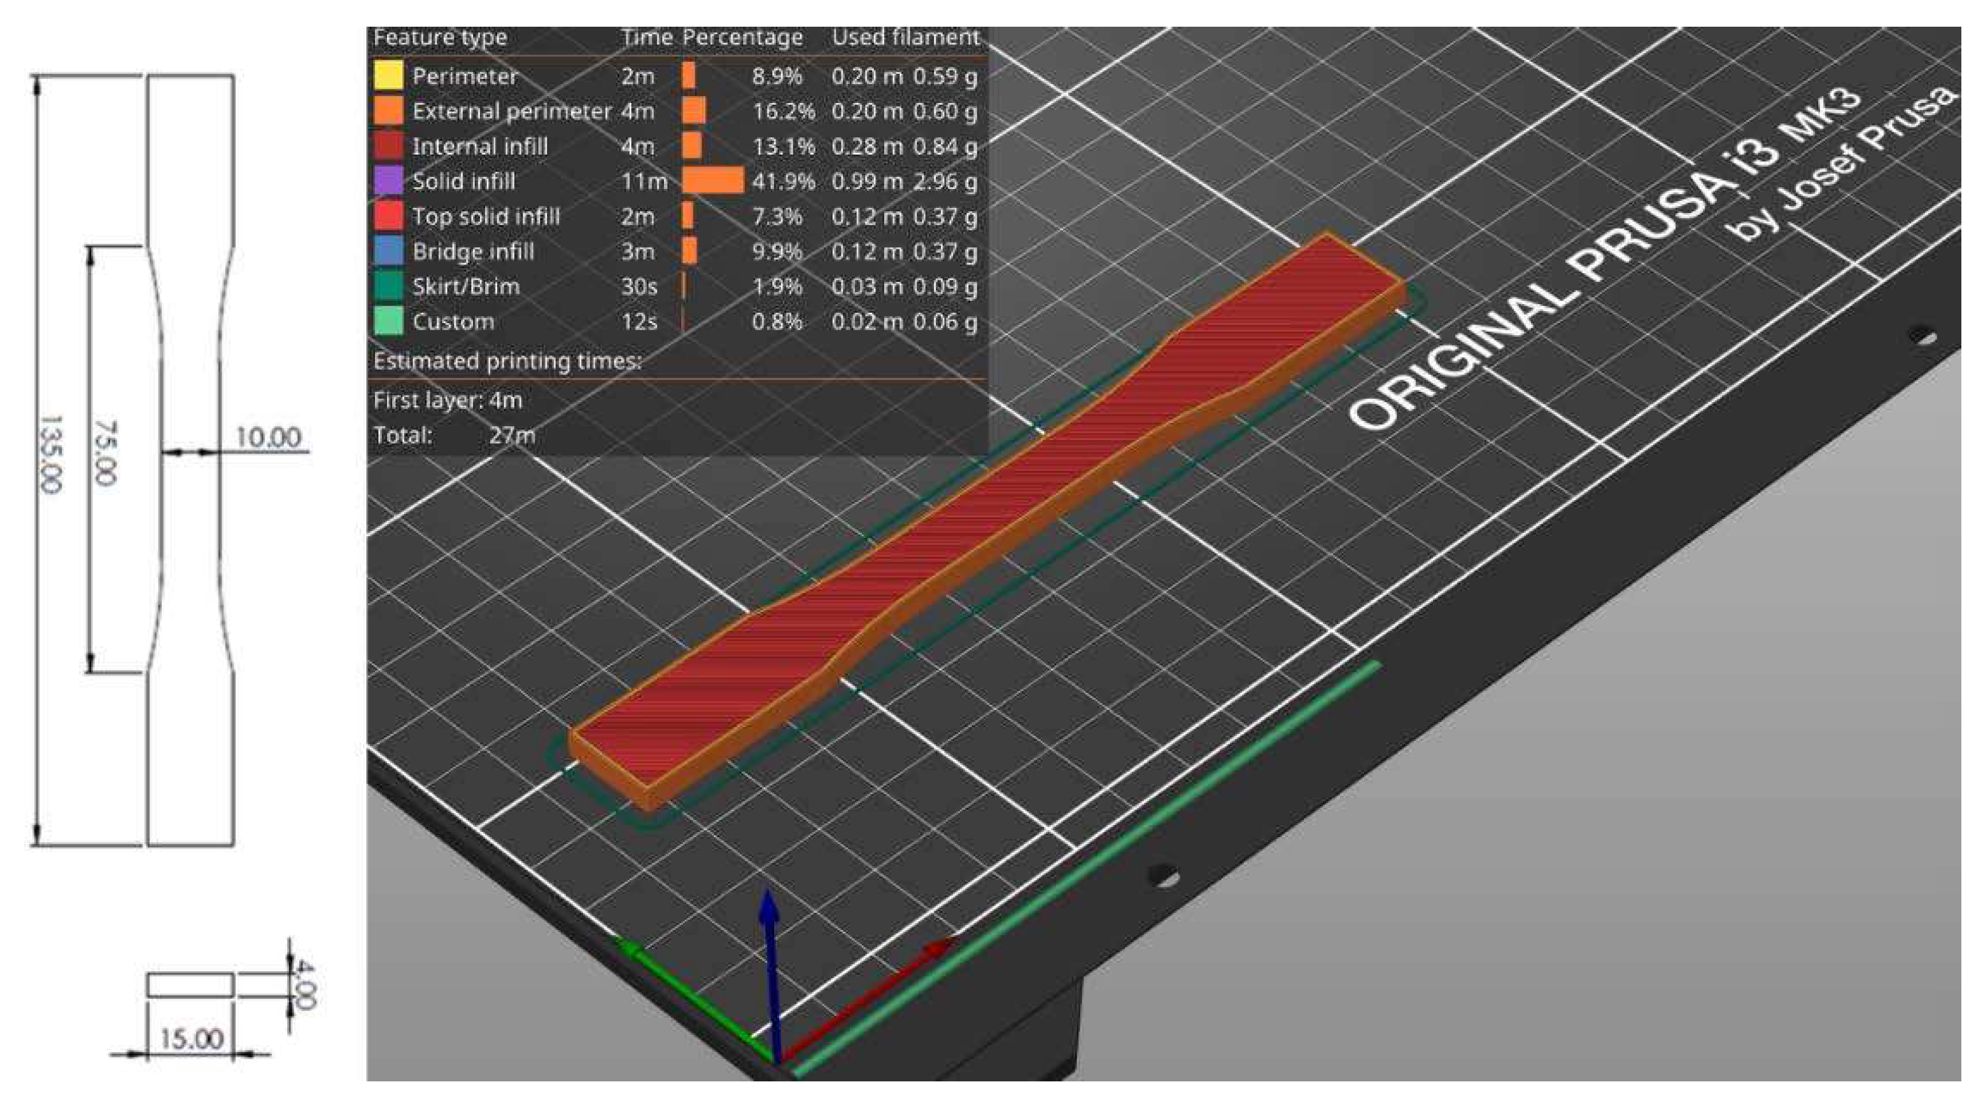Screen dimensions: 1983x1096
Task: Click the dark red Internal infill swatch
Action: pyautogui.click(x=388, y=146)
